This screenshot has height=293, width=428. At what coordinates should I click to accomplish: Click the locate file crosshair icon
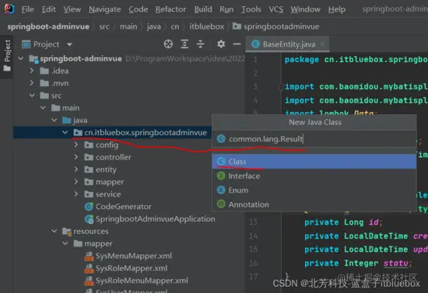point(168,44)
